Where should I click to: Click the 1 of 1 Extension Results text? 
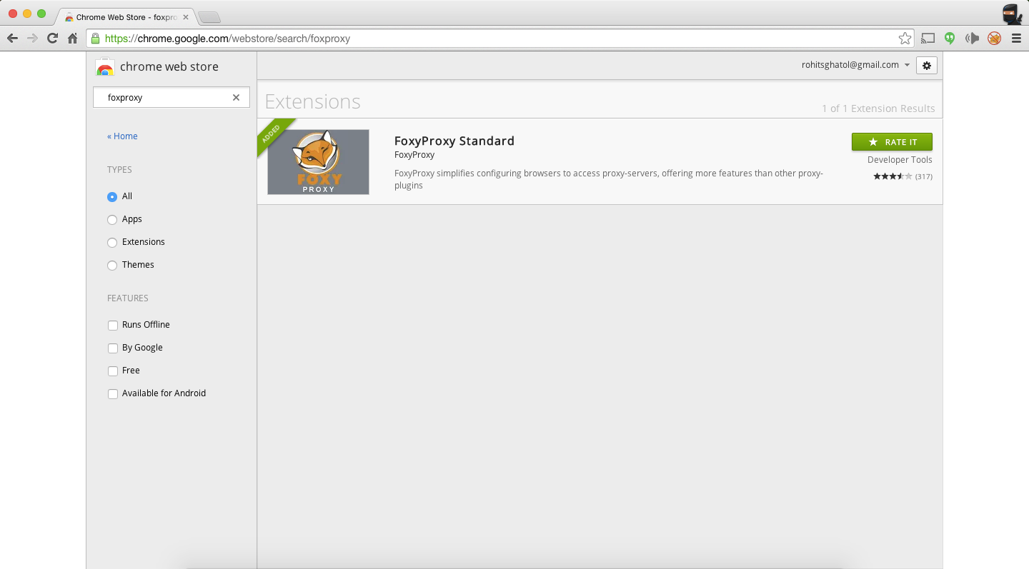[878, 109]
